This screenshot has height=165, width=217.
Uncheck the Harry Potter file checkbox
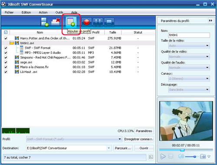click(x=6, y=38)
